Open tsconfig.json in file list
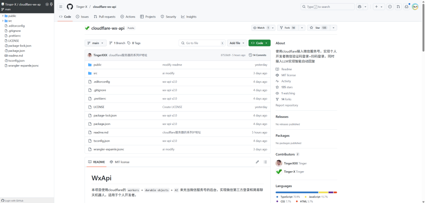425x203 pixels. 102,141
